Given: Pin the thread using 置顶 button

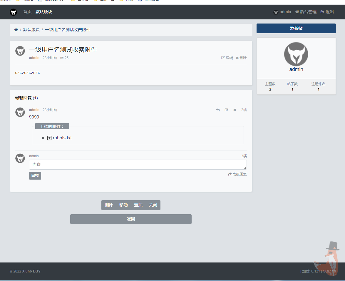Looking at the screenshot, I should (x=138, y=205).
